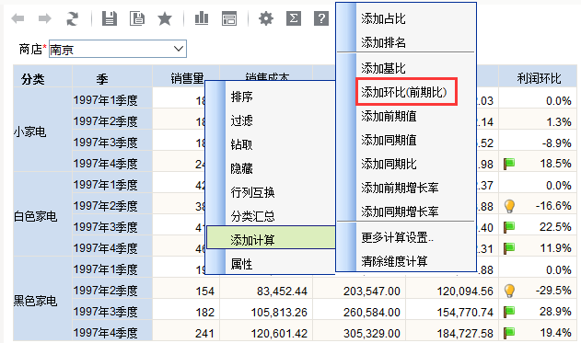581x343 pixels.
Task: Choose 排序 from the context menu
Action: click(x=242, y=97)
